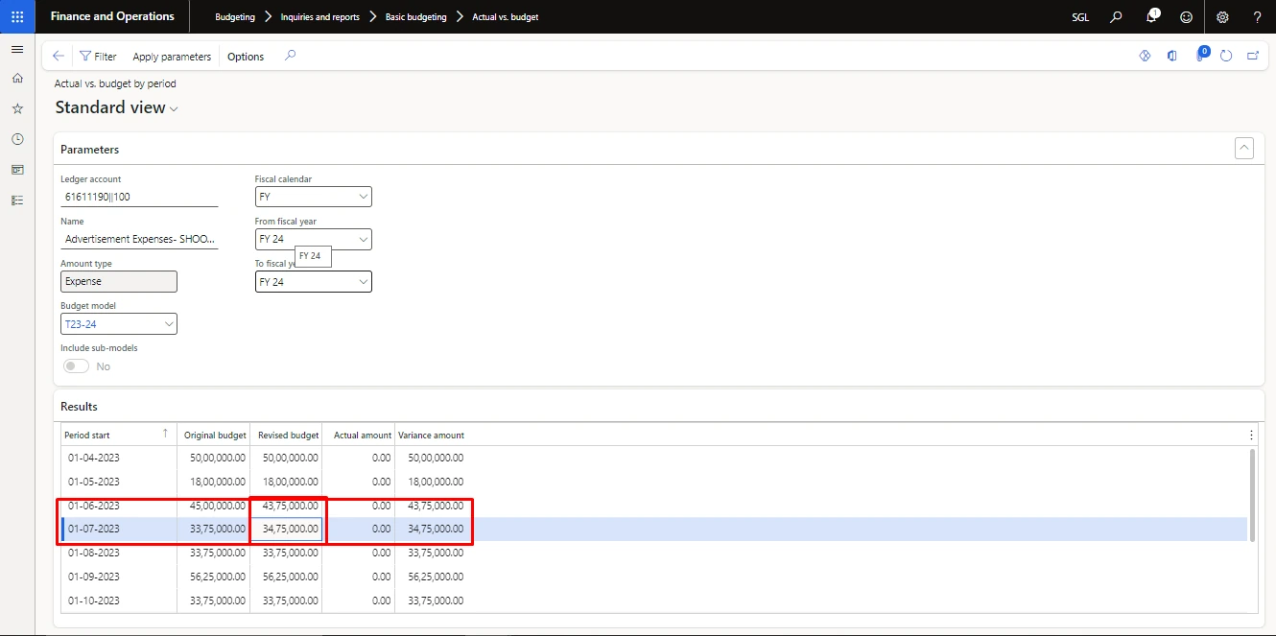Click Original budget column header
The image size is (1276, 636).
coord(215,435)
